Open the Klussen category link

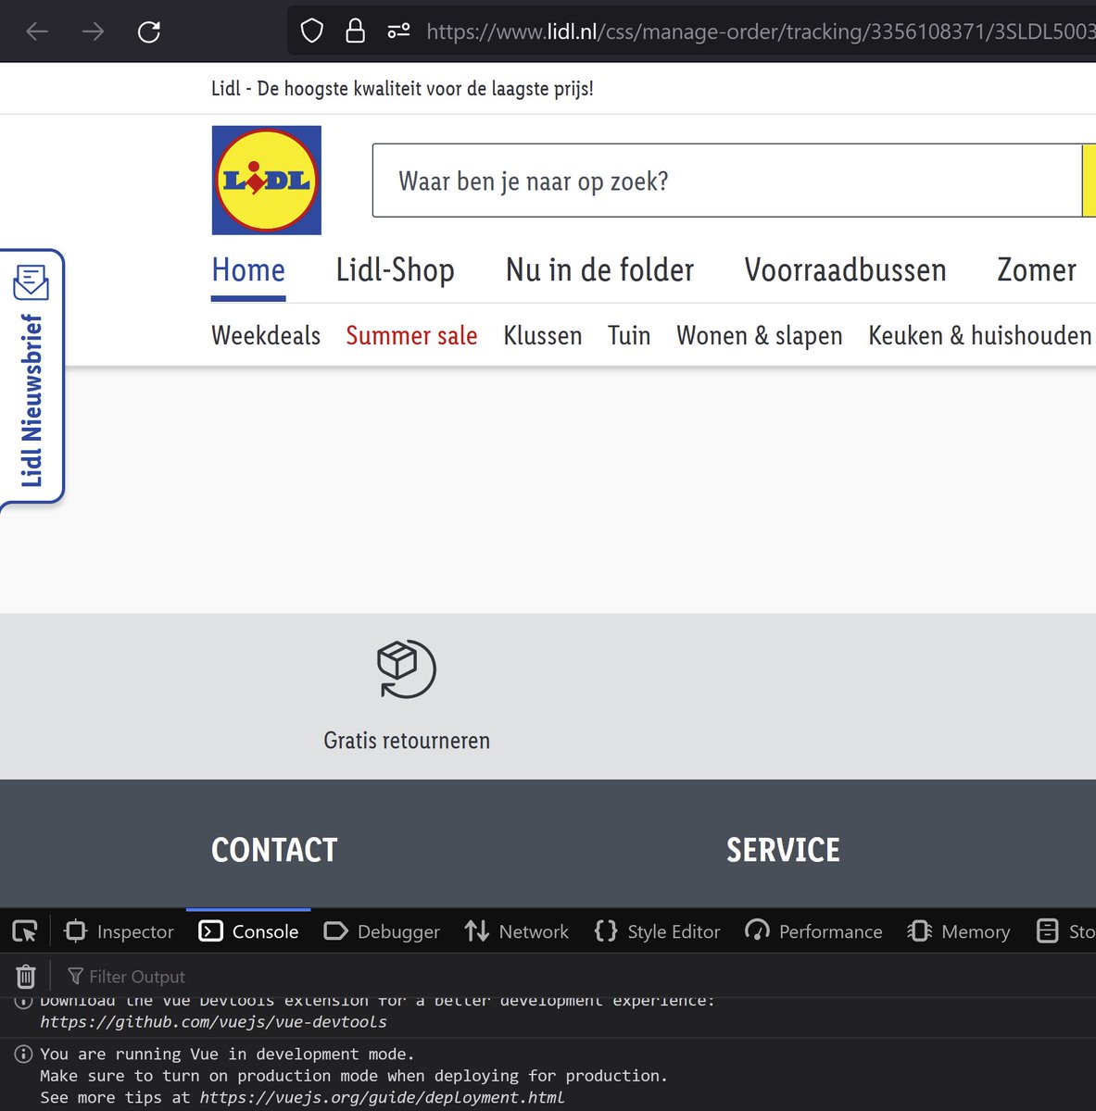(x=543, y=335)
